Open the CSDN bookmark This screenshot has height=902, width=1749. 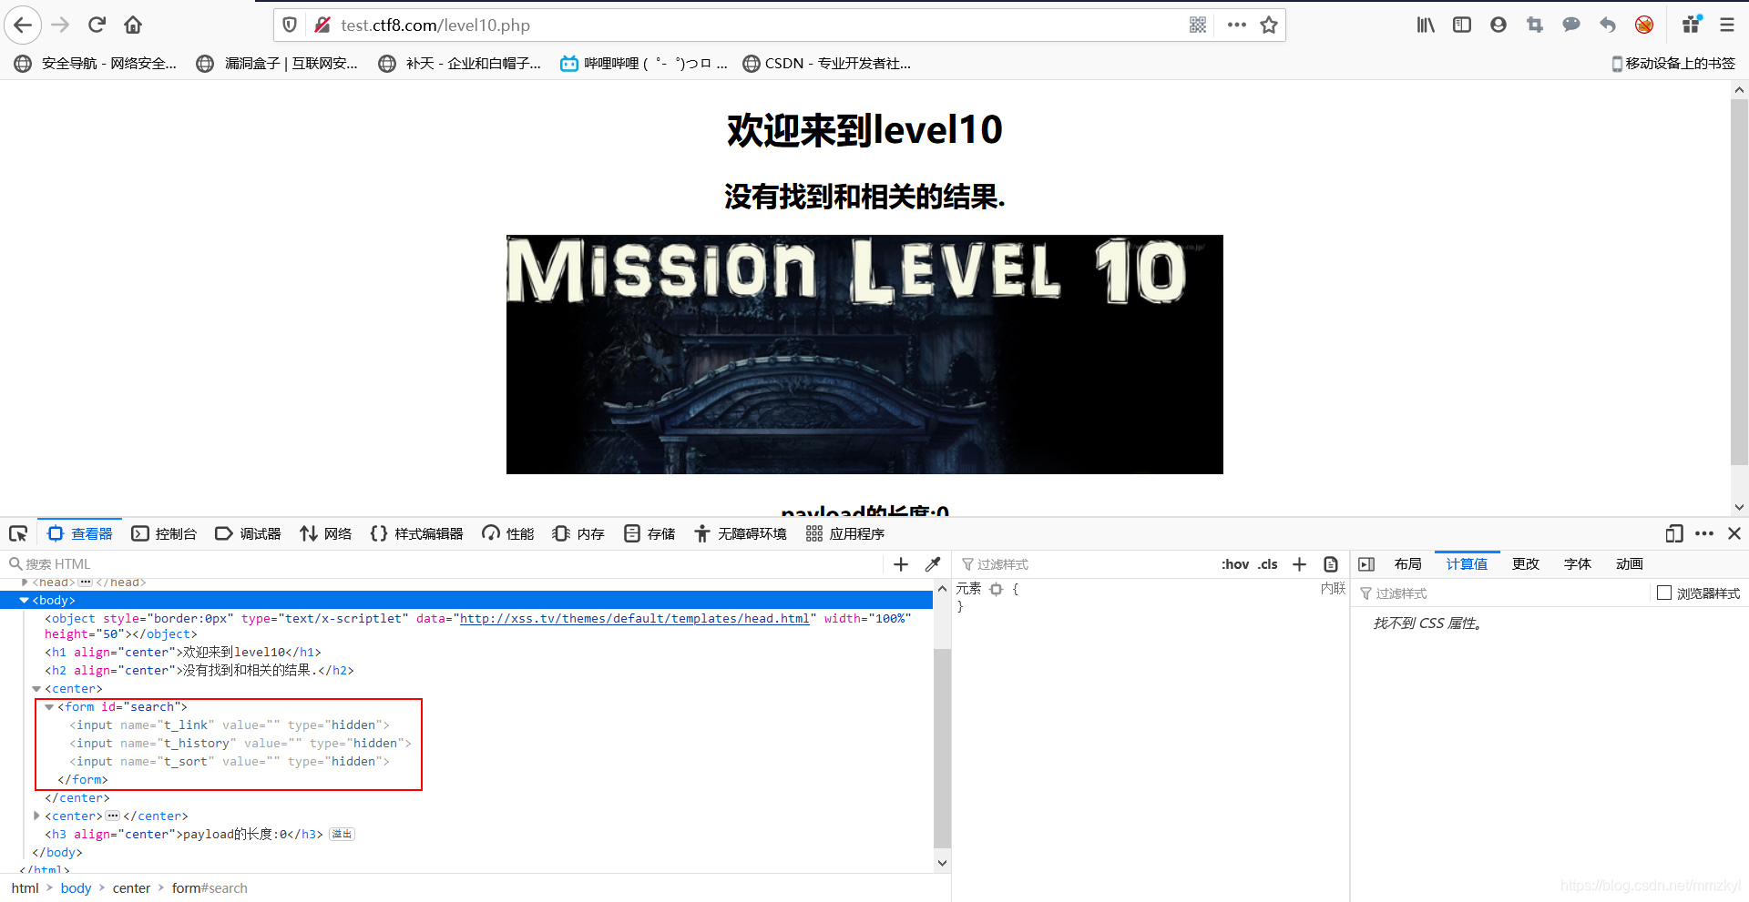[x=827, y=64]
